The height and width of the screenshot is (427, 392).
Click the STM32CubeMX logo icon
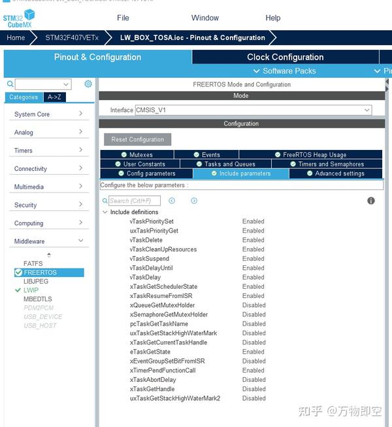19,18
